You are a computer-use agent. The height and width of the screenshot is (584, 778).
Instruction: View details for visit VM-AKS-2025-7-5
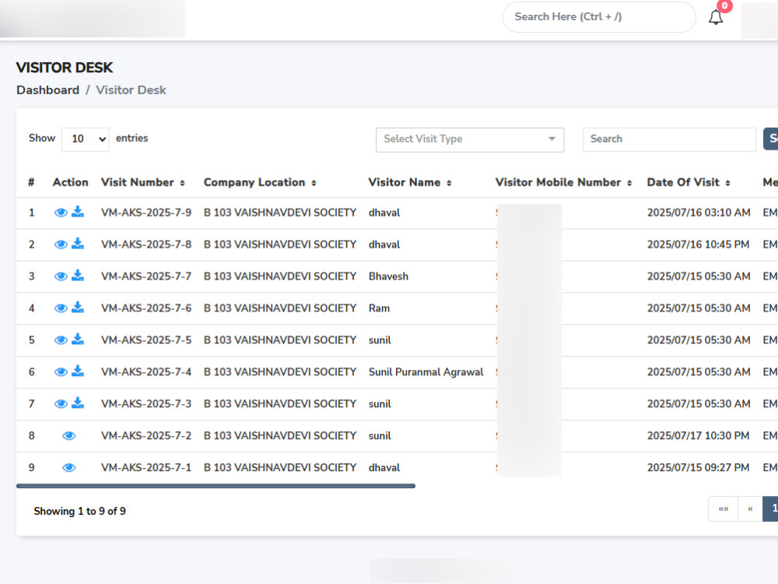coord(61,339)
